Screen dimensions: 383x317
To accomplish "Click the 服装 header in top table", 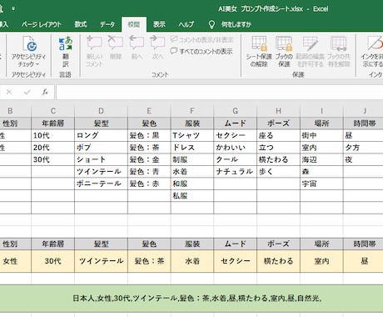I will 192,123.
